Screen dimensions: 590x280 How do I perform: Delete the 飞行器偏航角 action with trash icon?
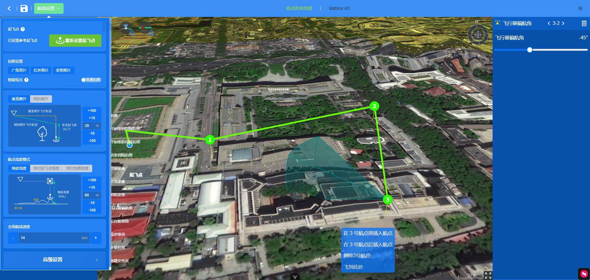pyautogui.click(x=584, y=23)
